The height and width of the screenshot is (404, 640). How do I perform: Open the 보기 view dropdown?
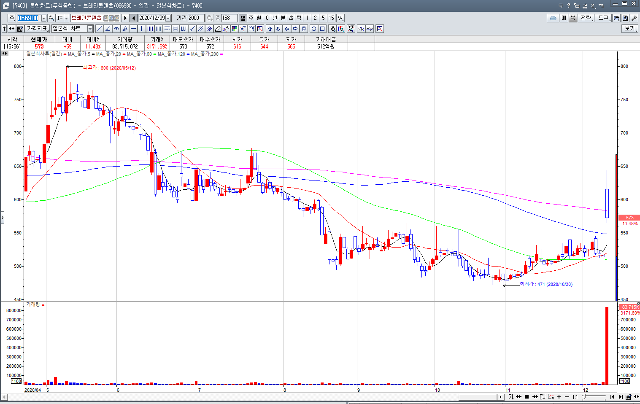point(630,29)
